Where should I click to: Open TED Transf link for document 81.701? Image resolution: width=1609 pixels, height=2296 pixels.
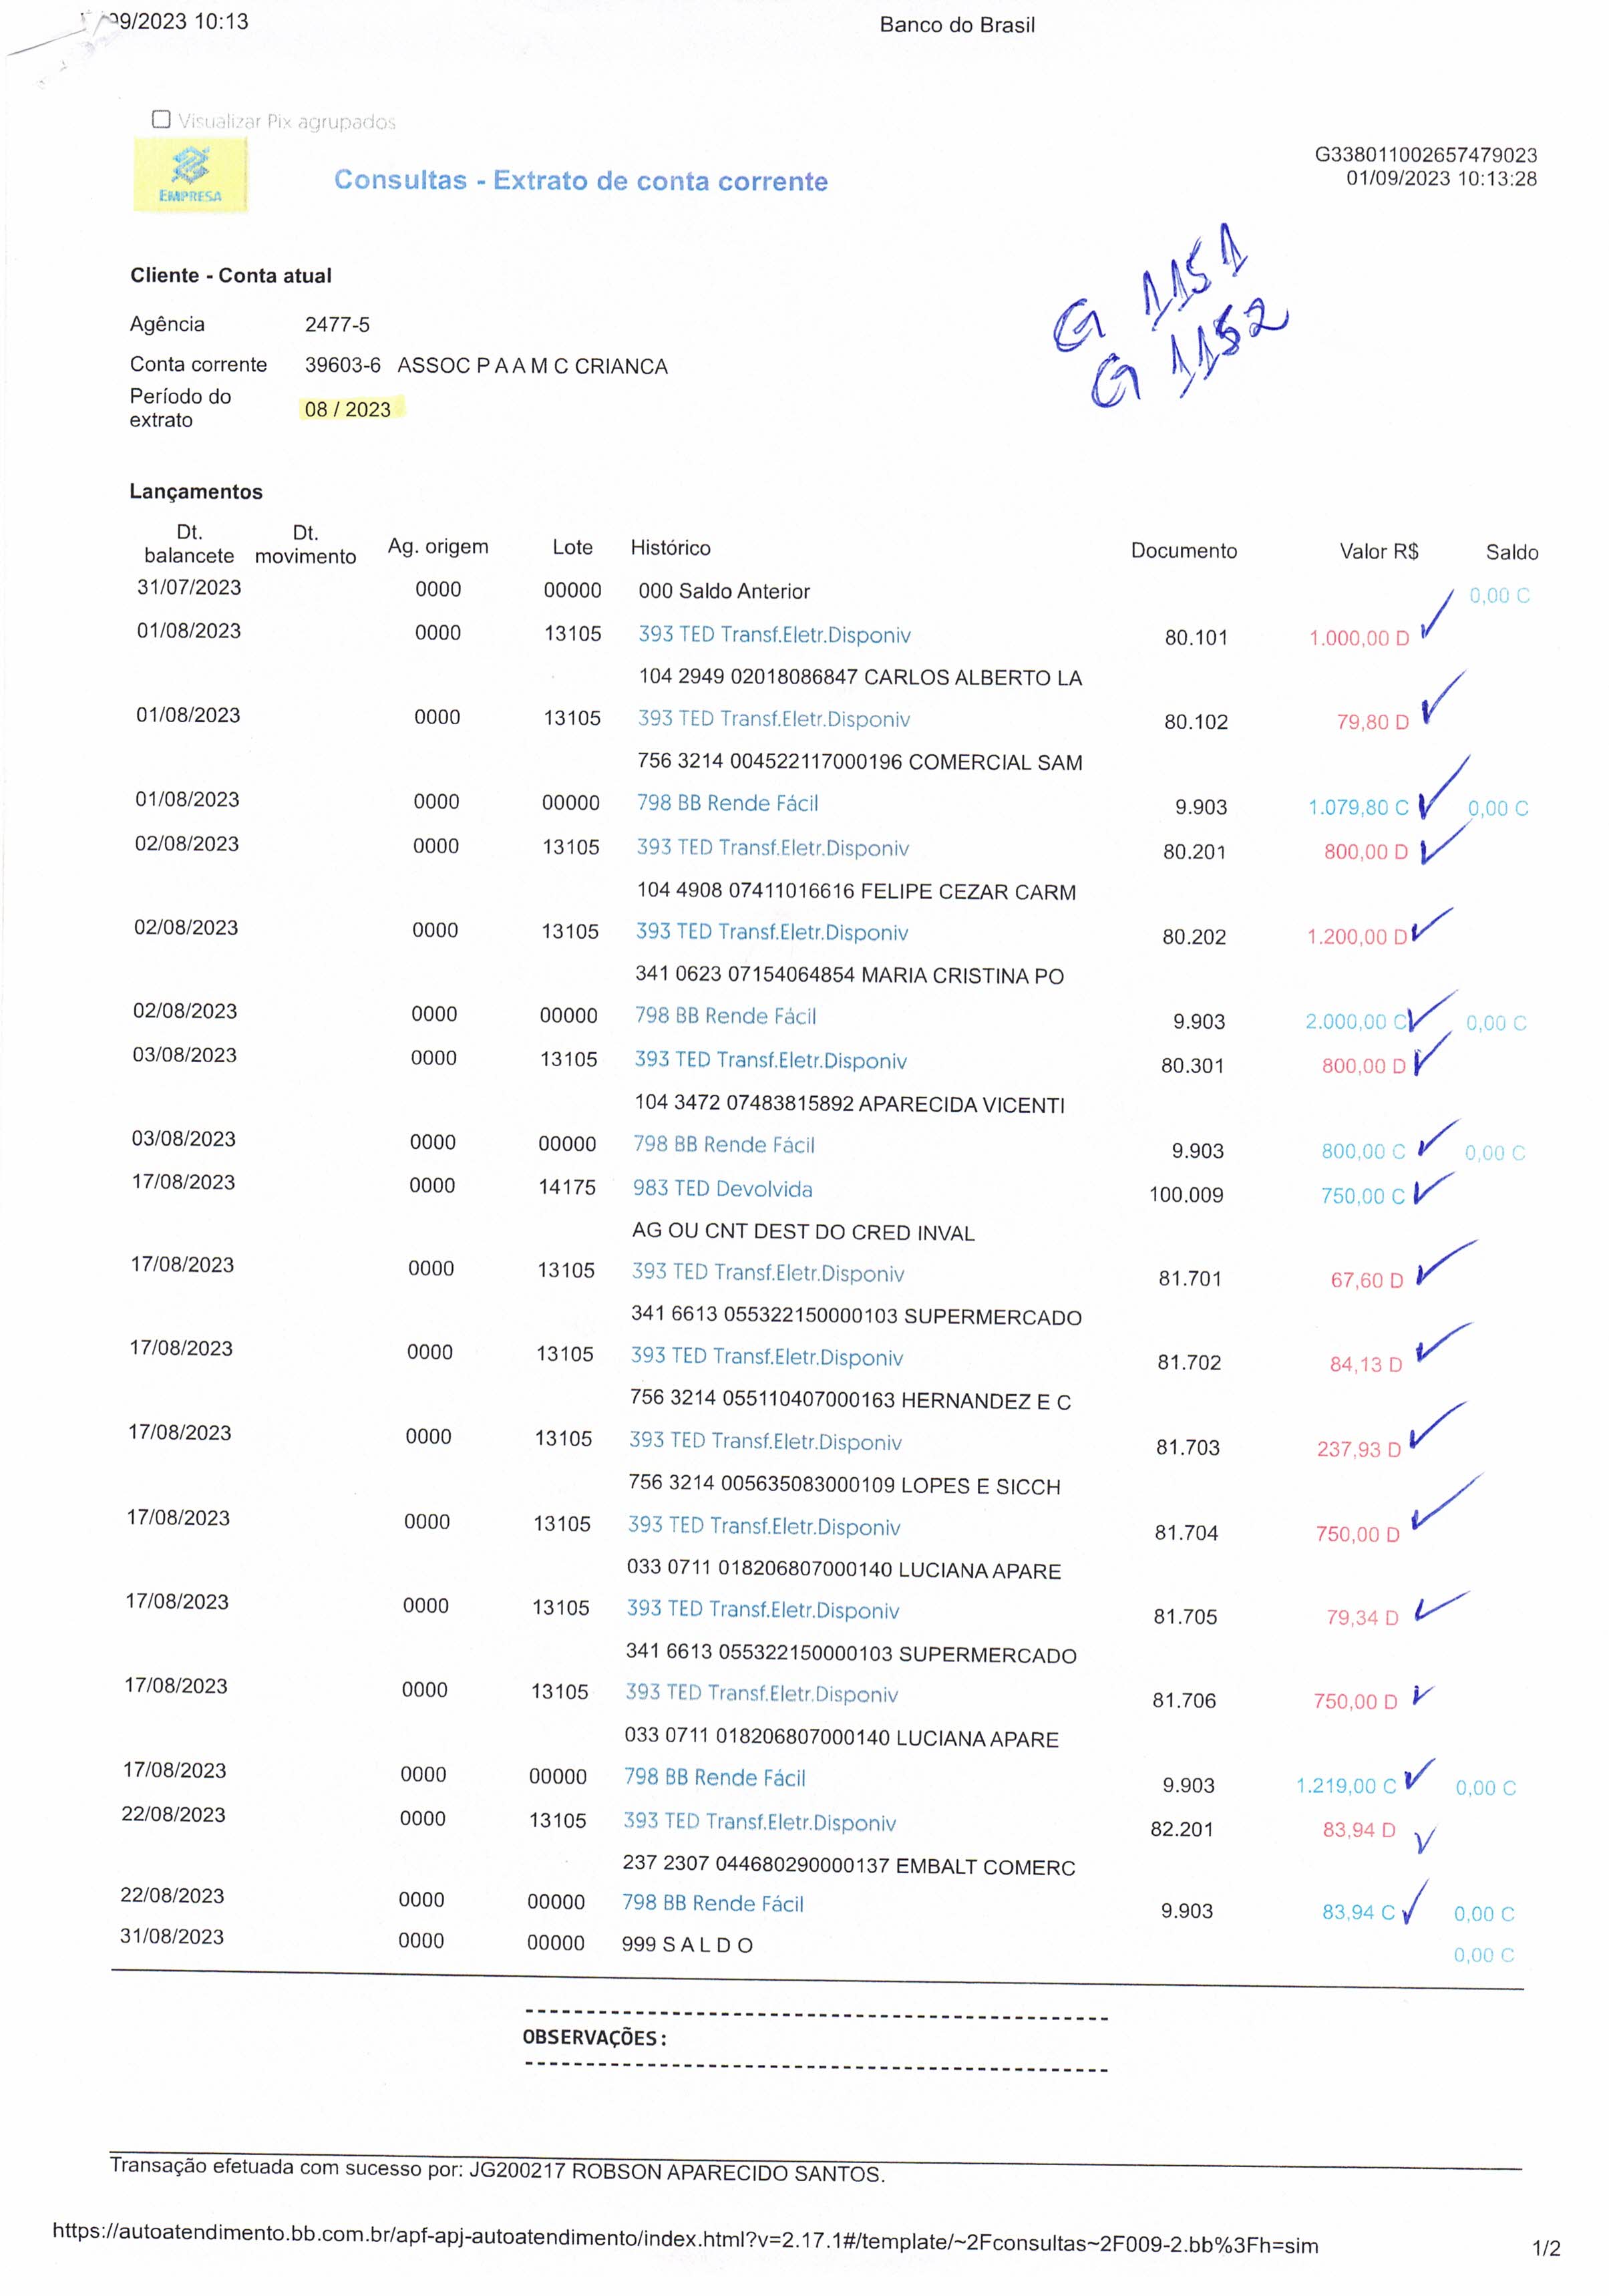(767, 1273)
